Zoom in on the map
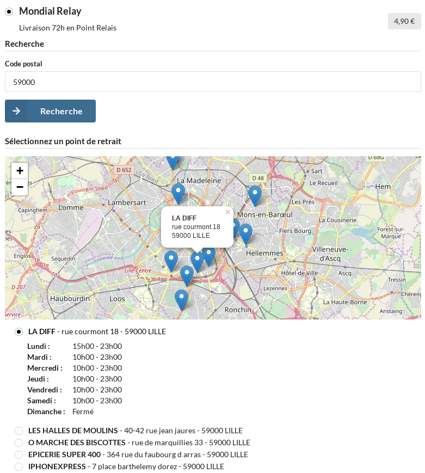 [20, 171]
